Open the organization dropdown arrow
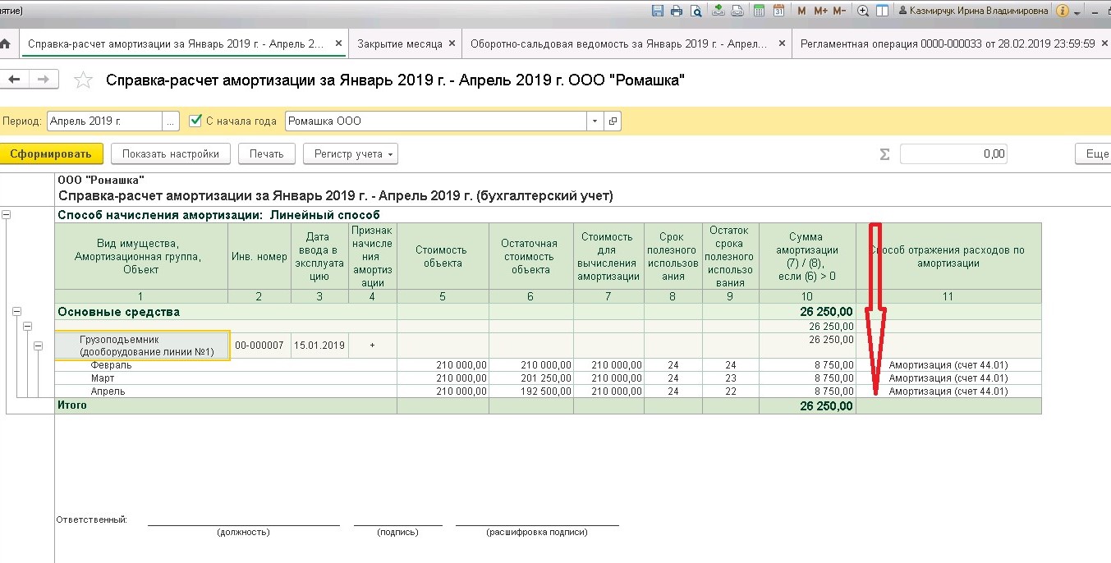 [595, 121]
